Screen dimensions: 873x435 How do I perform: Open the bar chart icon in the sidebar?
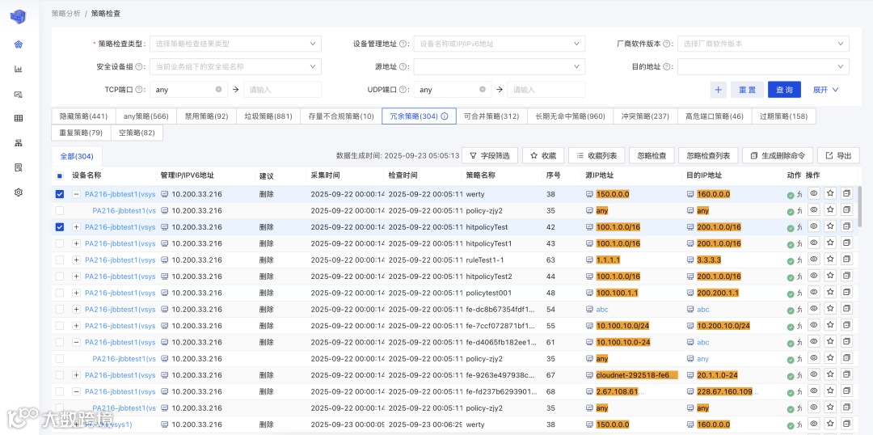pos(19,69)
